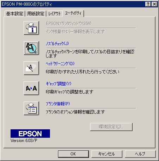
Task: Select the ギャップ調整(Y) blue heading
Action: [x=58, y=84]
